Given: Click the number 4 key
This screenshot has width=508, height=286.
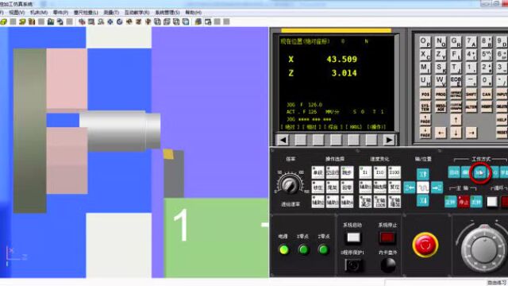Looking at the screenshot, I should [x=471, y=55].
